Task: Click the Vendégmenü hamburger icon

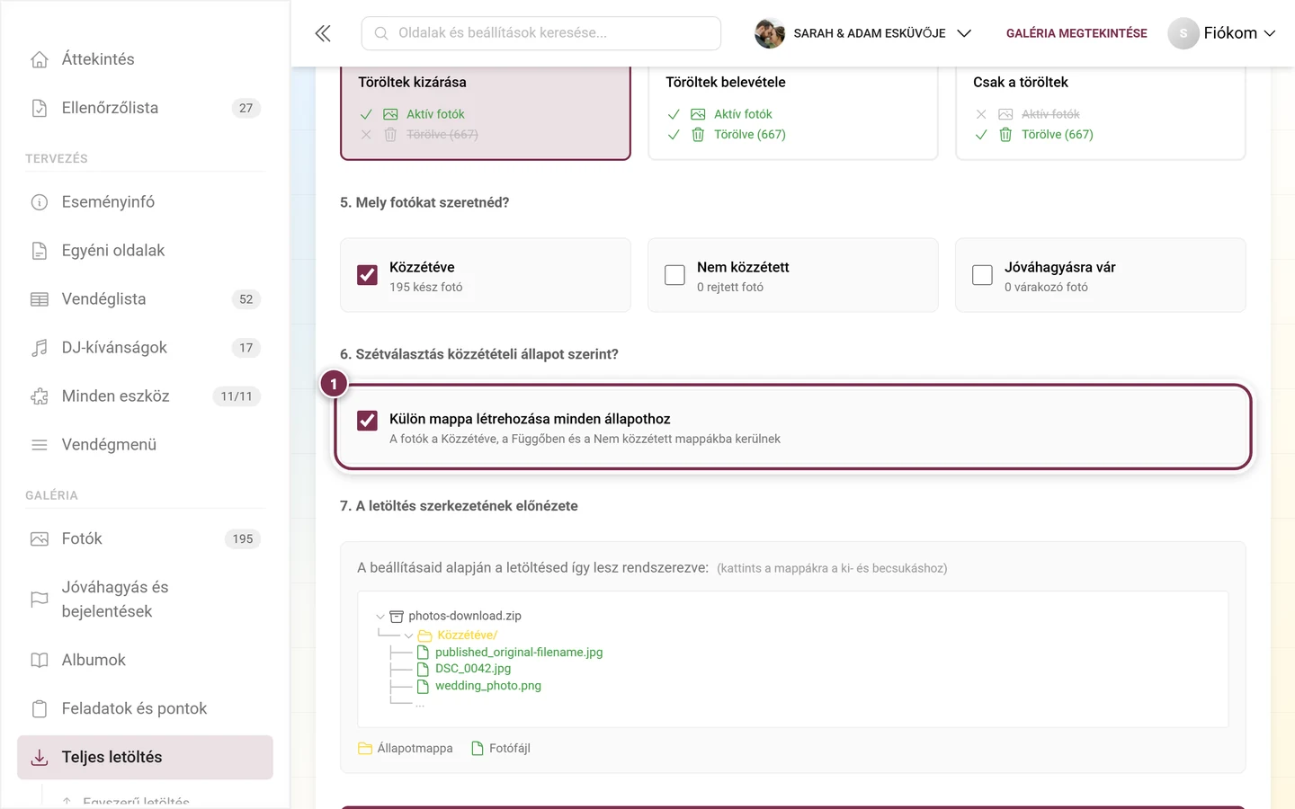Action: [40, 445]
